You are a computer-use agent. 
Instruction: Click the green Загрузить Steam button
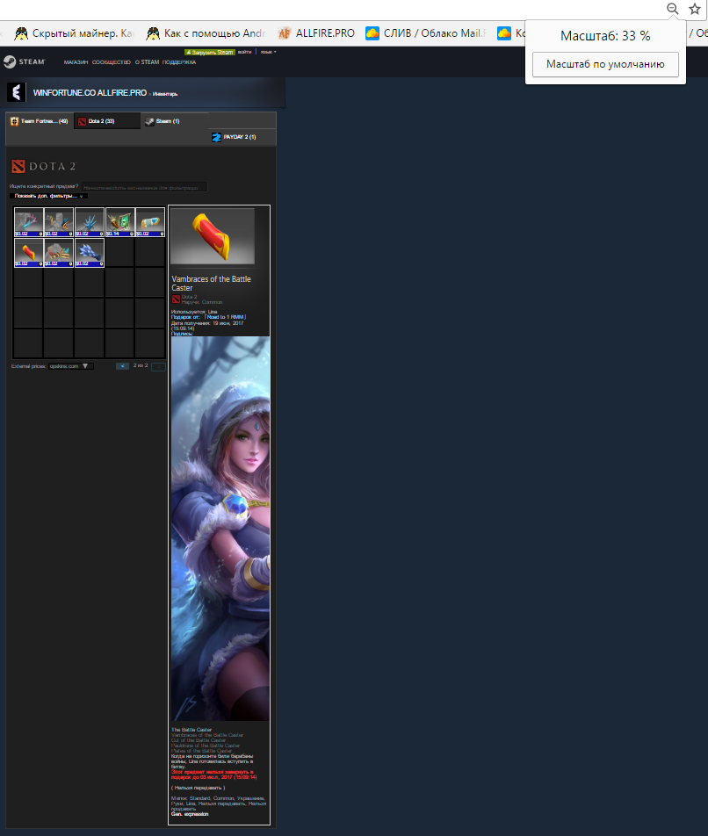coord(210,53)
